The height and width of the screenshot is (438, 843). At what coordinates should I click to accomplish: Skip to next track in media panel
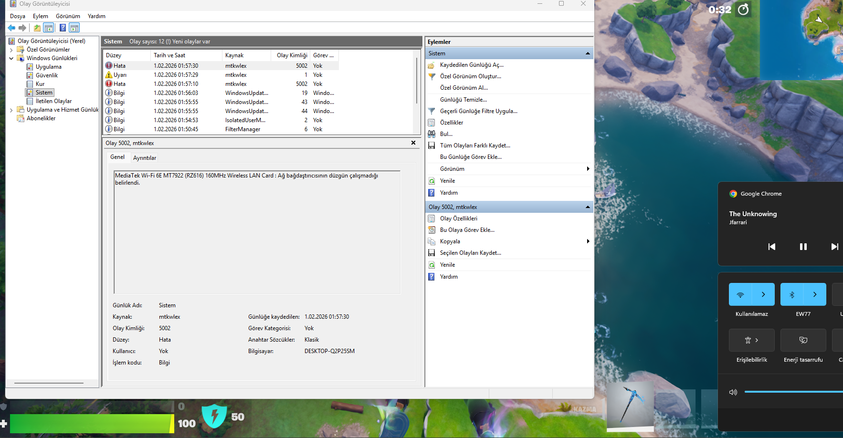835,247
